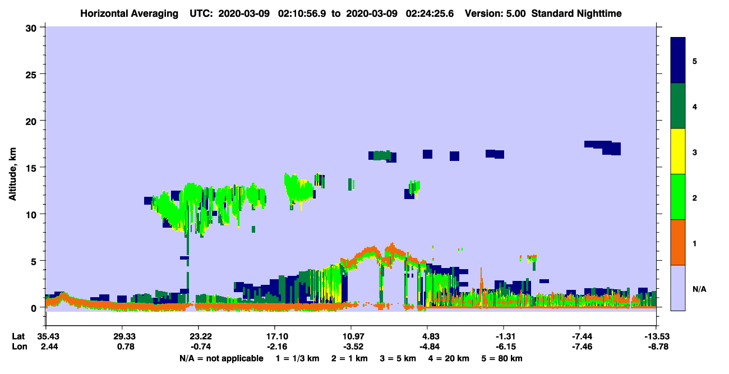Click the color bar label '2'

[x=695, y=197]
